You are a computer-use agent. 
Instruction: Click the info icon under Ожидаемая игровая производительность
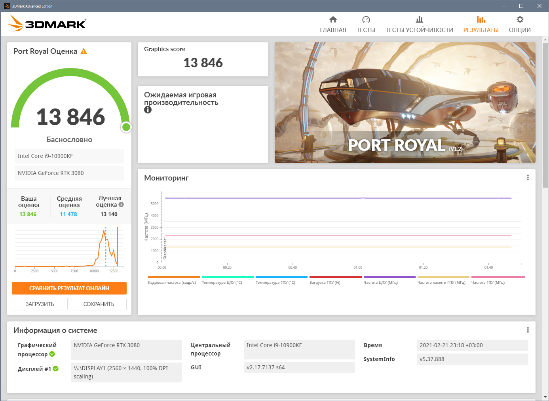pos(148,110)
